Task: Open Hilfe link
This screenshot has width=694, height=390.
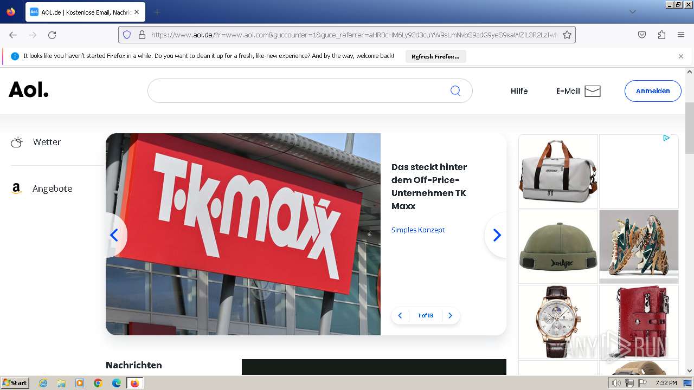Action: point(519,91)
